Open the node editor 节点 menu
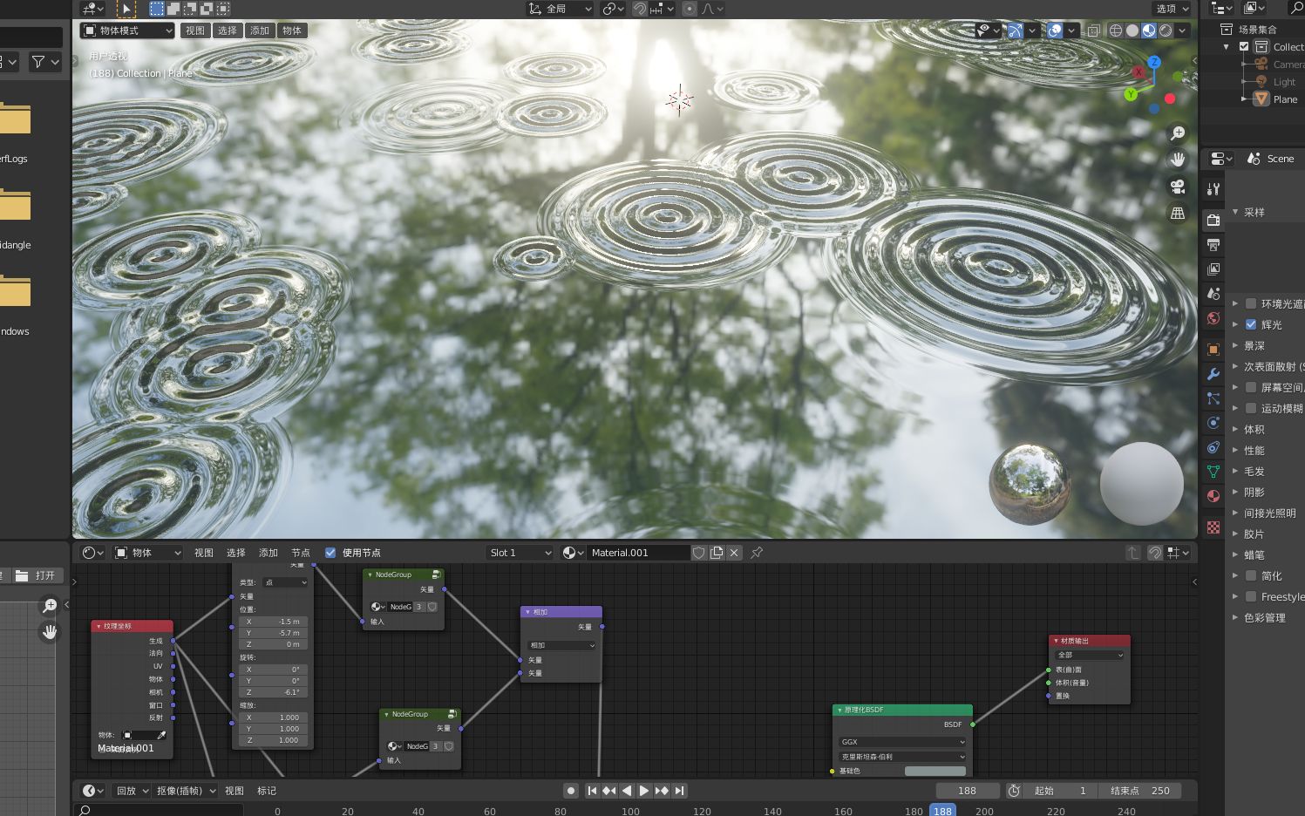1305x816 pixels. [x=301, y=553]
